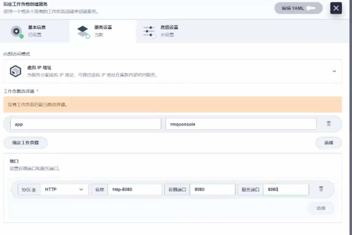The height and width of the screenshot is (235, 352).
Task: Click the 协议 help question icon
Action: [34, 190]
